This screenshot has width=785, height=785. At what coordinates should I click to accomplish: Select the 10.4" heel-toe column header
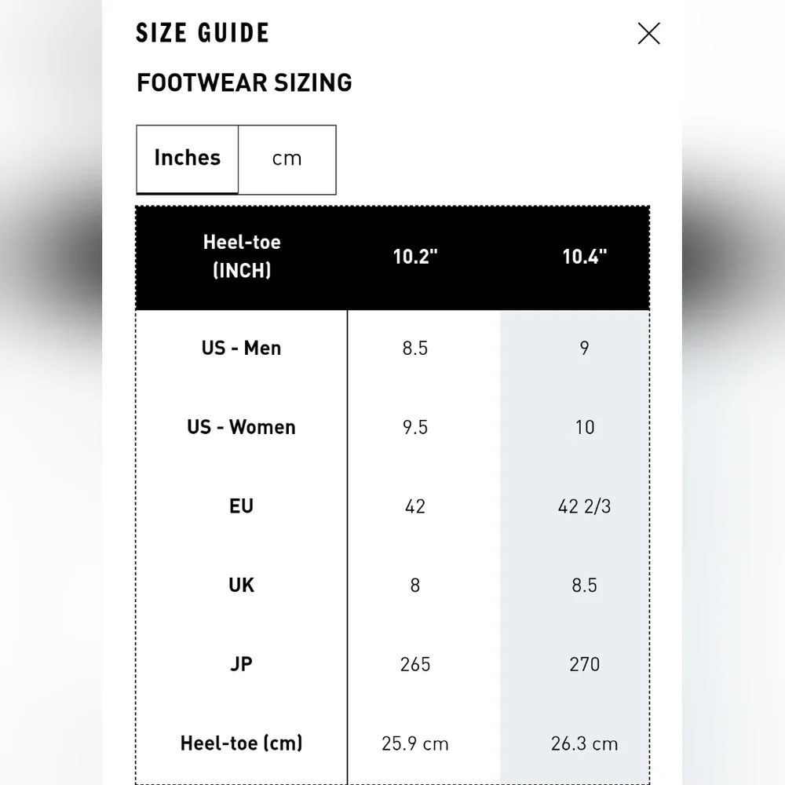pyautogui.click(x=584, y=257)
